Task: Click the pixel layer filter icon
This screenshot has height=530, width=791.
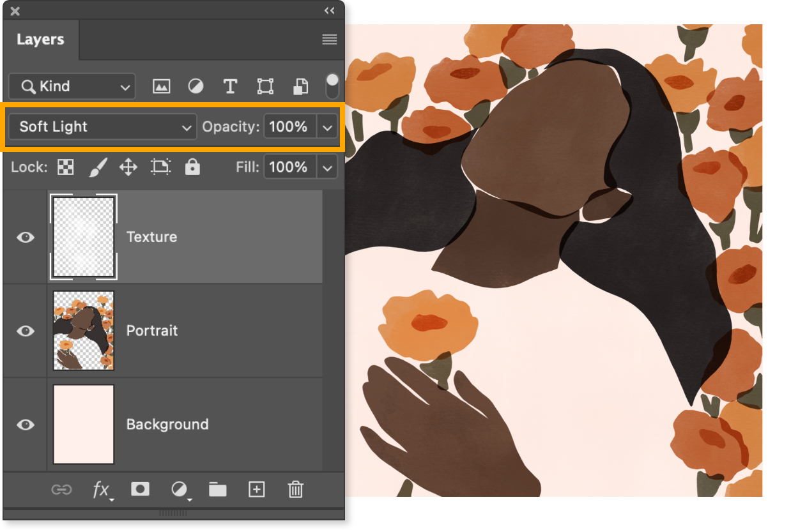Action: [x=162, y=86]
